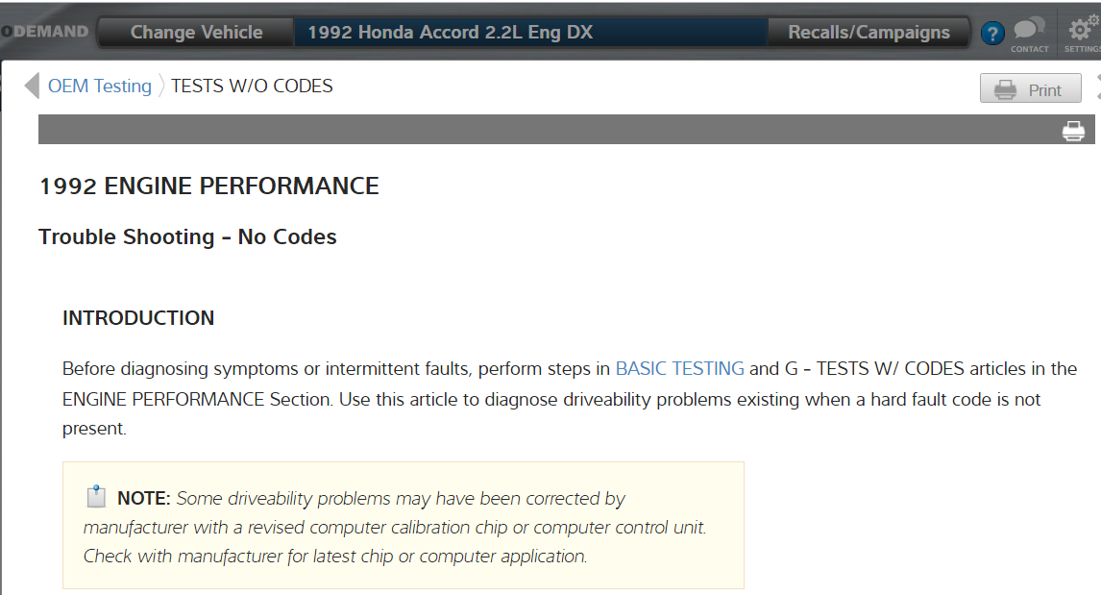
Task: Click the Print button
Action: [1030, 89]
